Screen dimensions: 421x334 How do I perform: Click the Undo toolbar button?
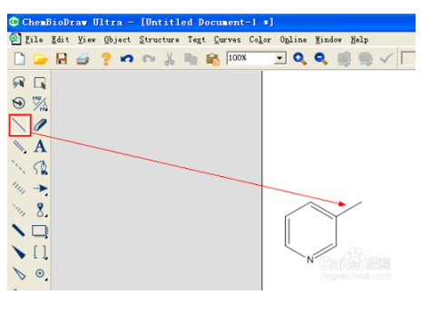(127, 58)
